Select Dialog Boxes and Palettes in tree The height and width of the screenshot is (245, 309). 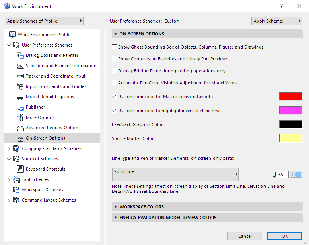click(x=52, y=55)
